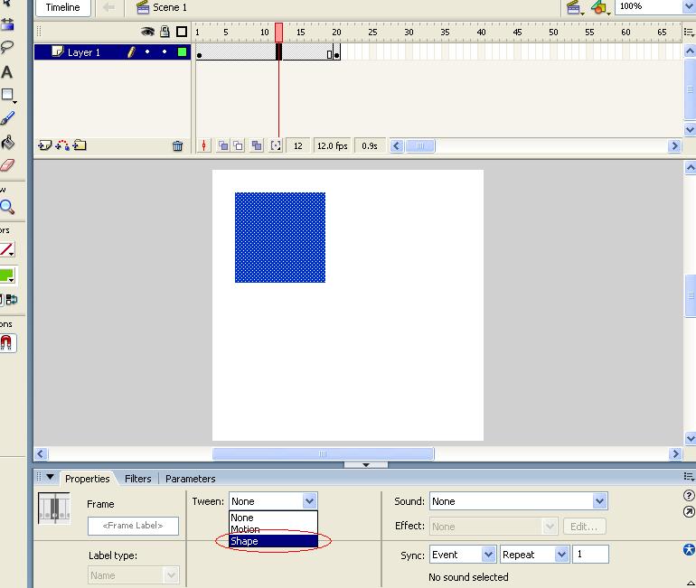Select the Lasso tool
This screenshot has width=696, height=588.
click(7, 47)
